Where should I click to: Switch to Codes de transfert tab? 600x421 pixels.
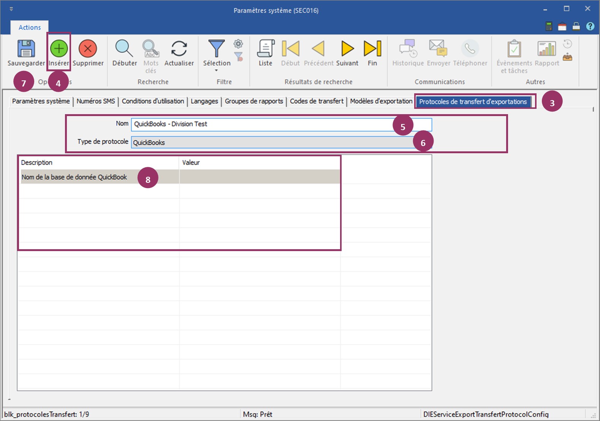[317, 101]
